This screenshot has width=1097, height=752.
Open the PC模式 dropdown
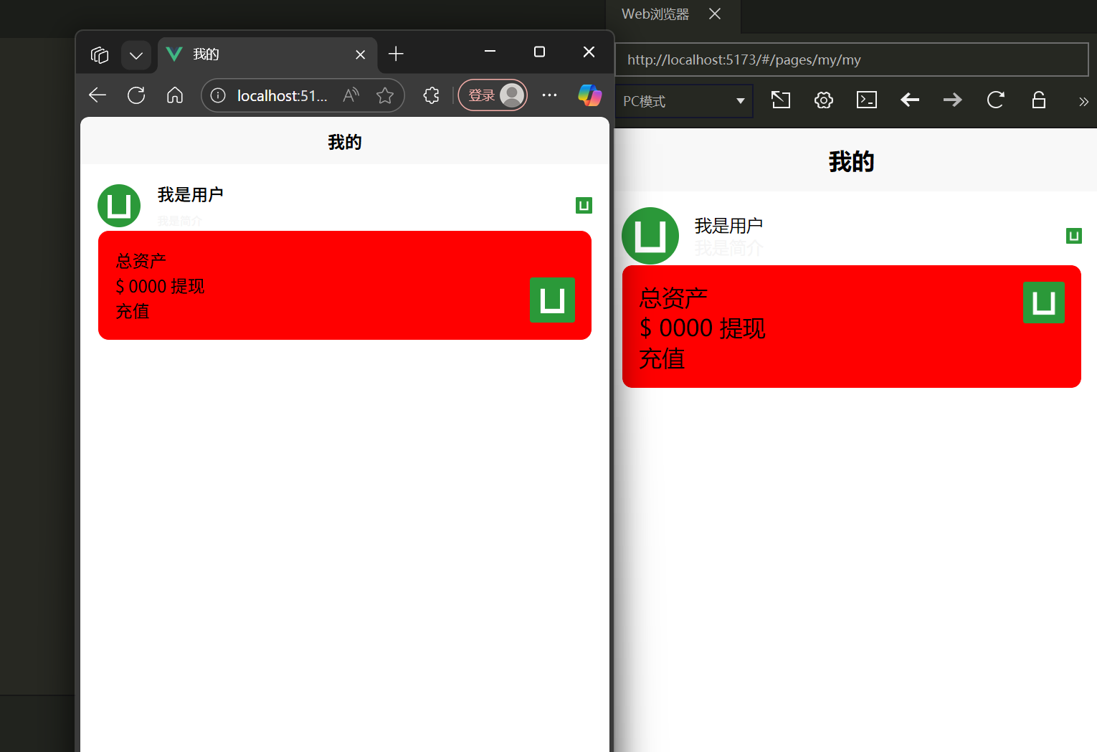[683, 101]
